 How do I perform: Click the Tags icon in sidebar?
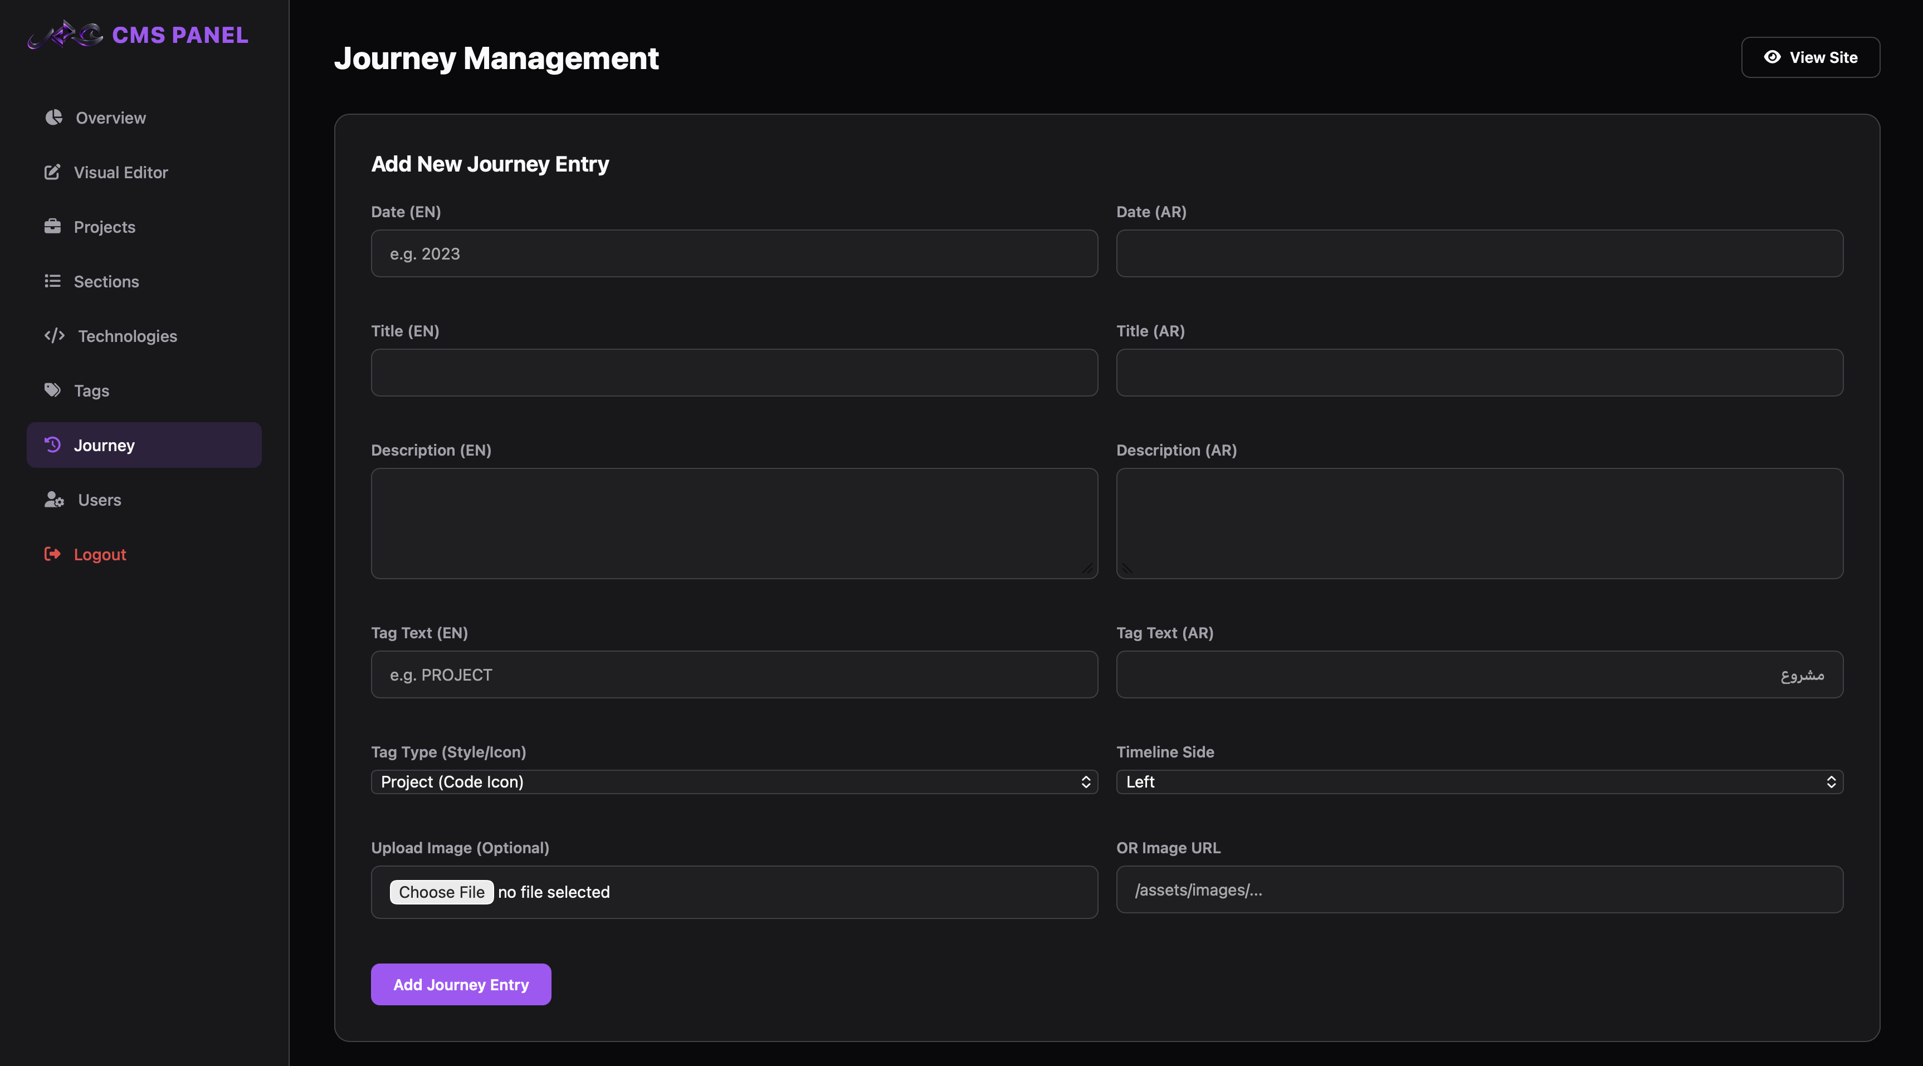(52, 390)
